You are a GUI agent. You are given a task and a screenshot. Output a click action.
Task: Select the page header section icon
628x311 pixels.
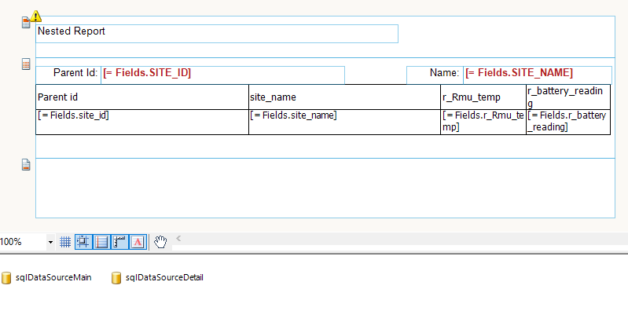click(26, 23)
